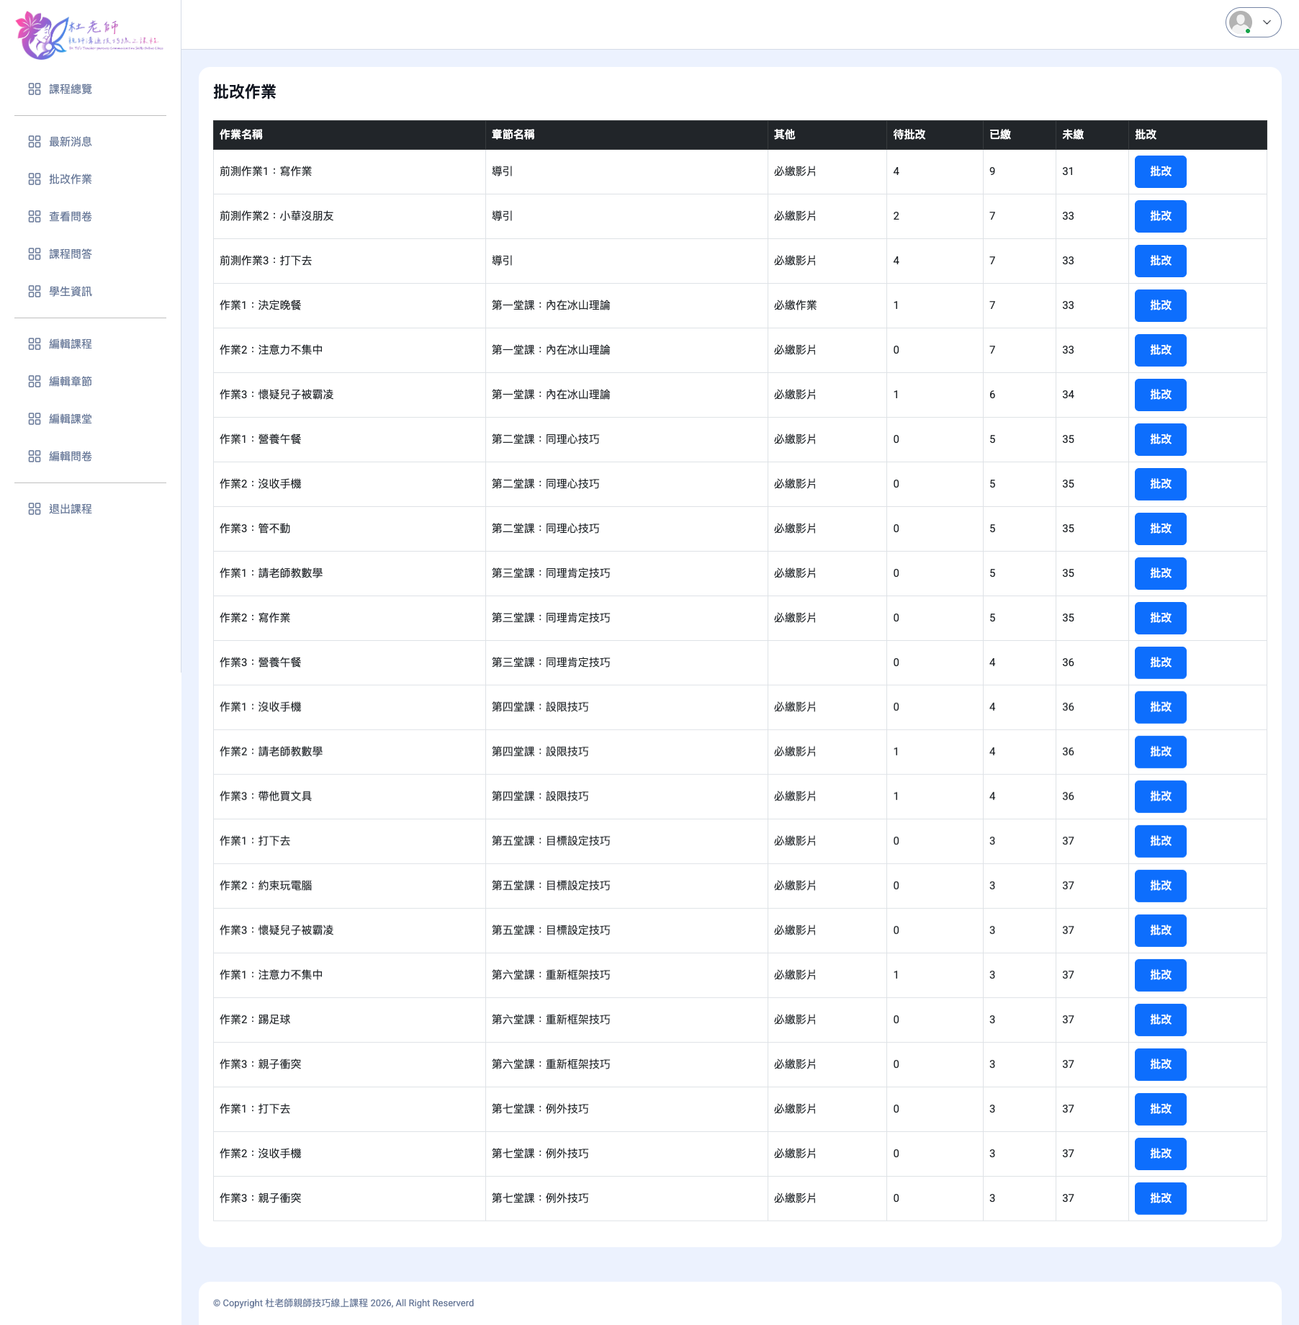Click the 杜老師 logo in the sidebar
The width and height of the screenshot is (1299, 1325).
89,35
